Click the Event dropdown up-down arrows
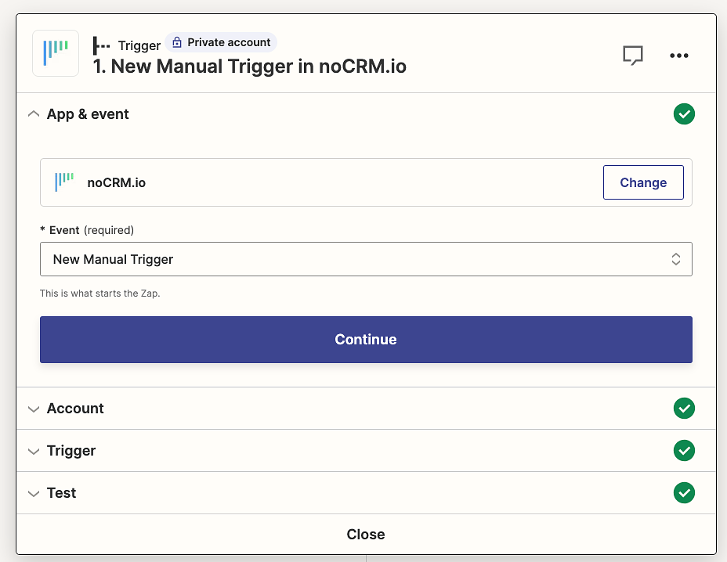 675,259
